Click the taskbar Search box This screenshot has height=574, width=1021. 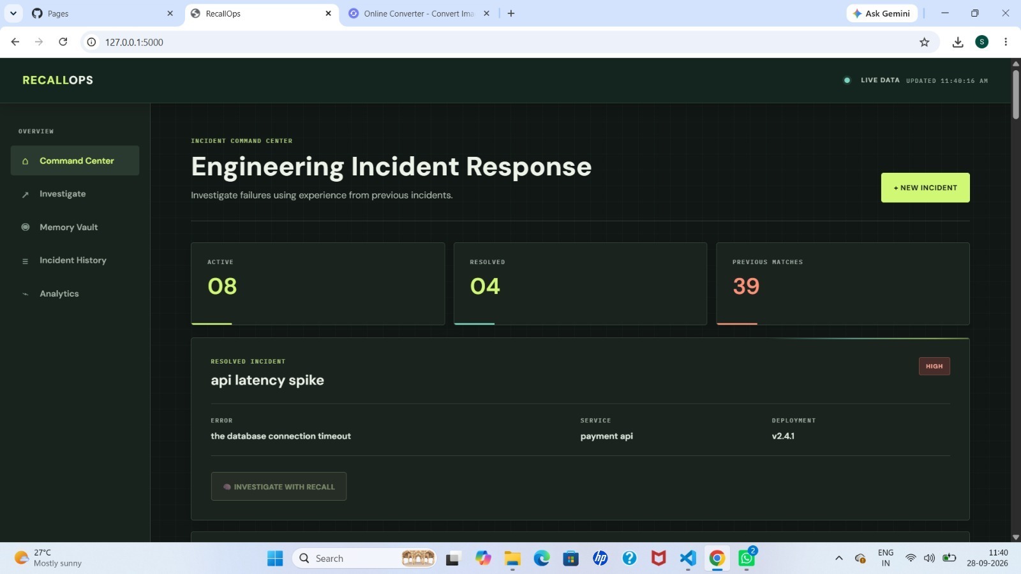point(364,559)
